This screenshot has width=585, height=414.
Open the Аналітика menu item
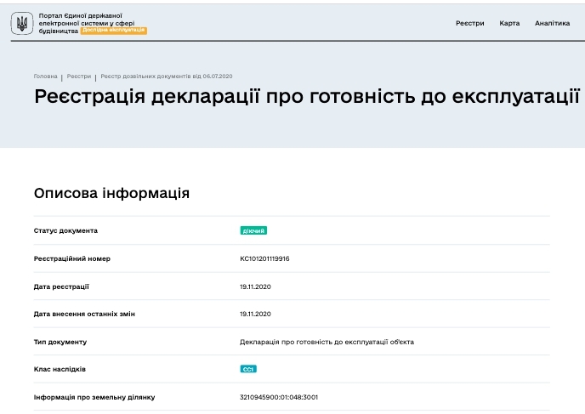pyautogui.click(x=552, y=23)
